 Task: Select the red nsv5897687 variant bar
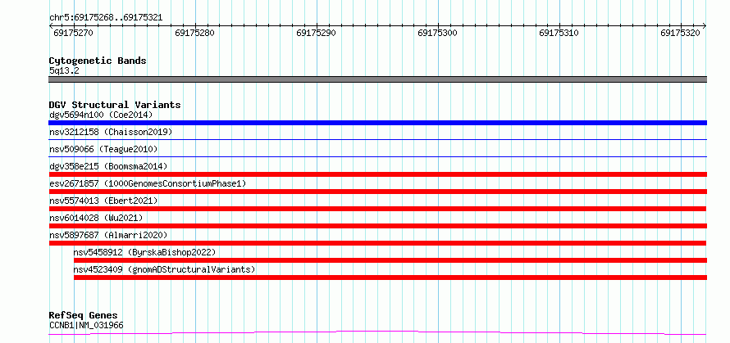[x=377, y=243]
